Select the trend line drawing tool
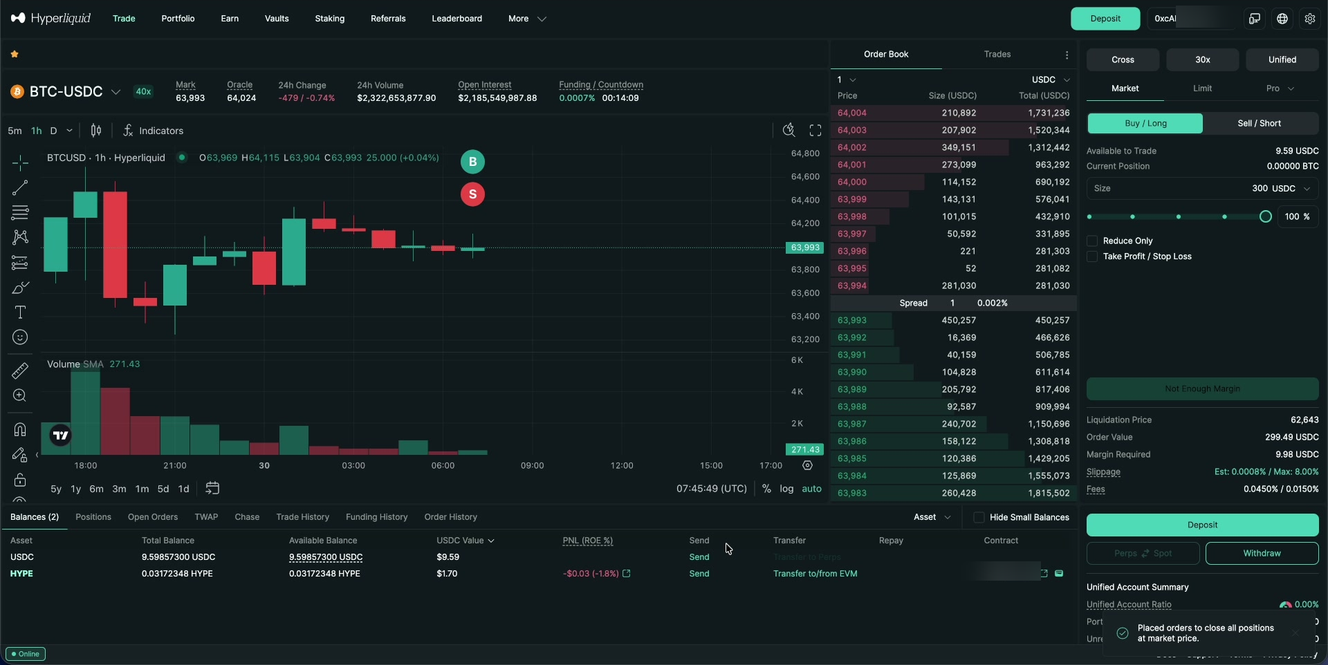The image size is (1328, 665). 20,188
